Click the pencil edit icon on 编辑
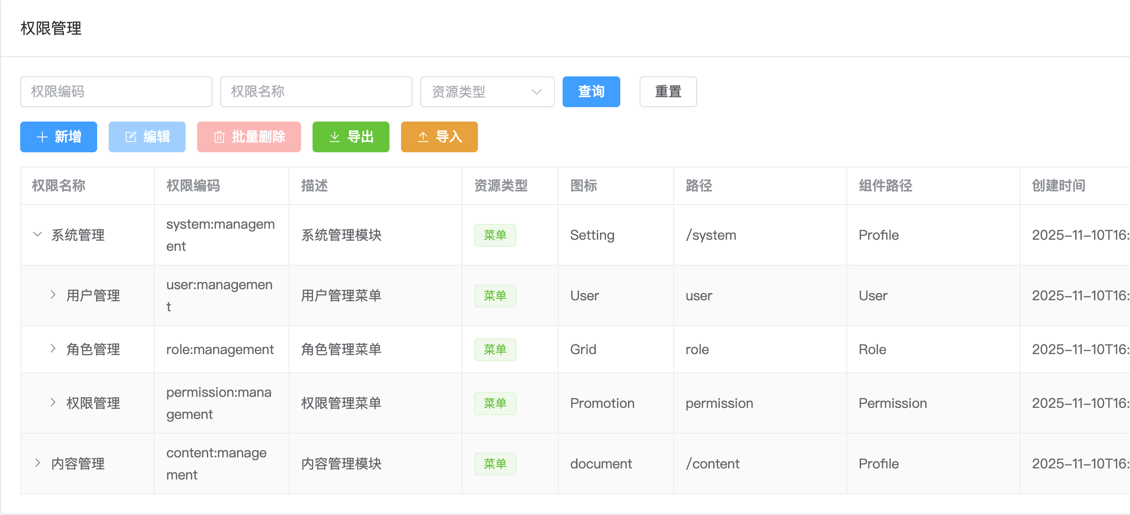This screenshot has height=515, width=1130. tap(130, 137)
